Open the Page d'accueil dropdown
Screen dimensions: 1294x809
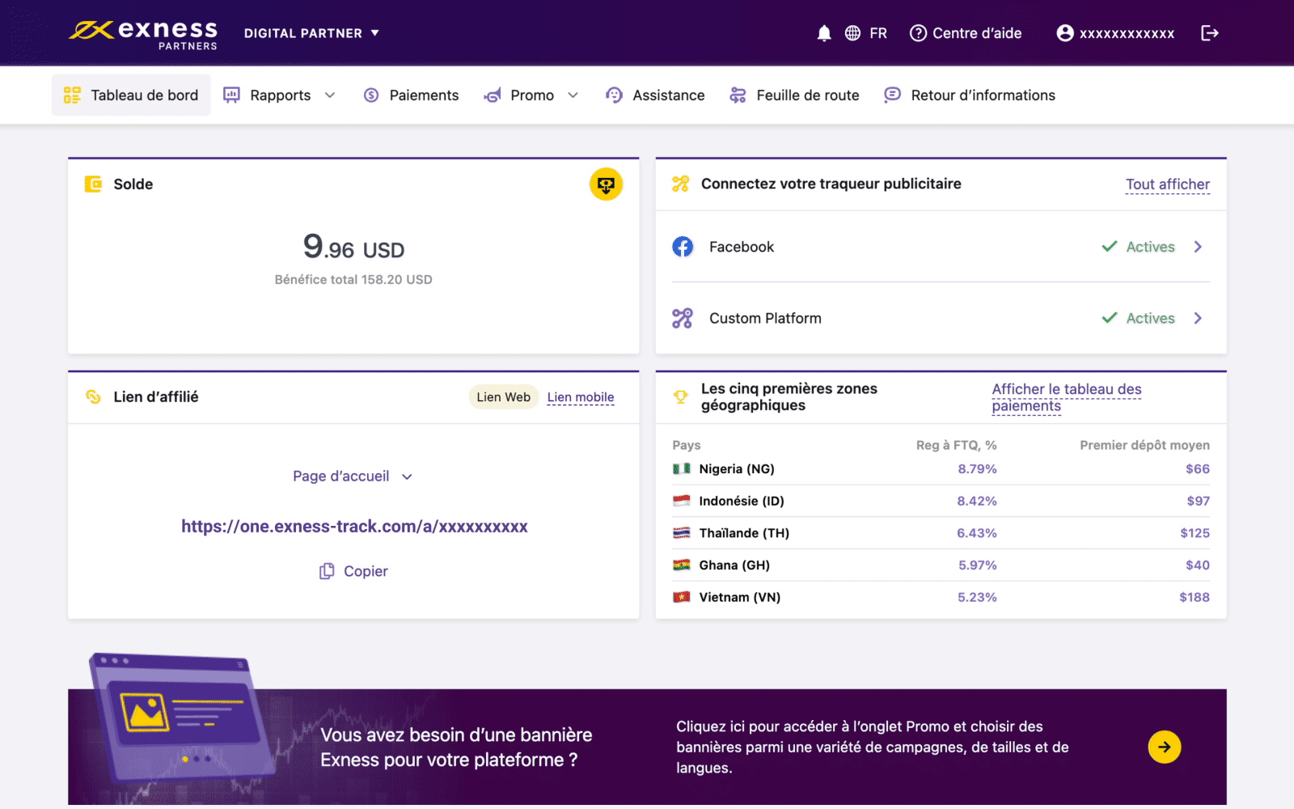[353, 477]
